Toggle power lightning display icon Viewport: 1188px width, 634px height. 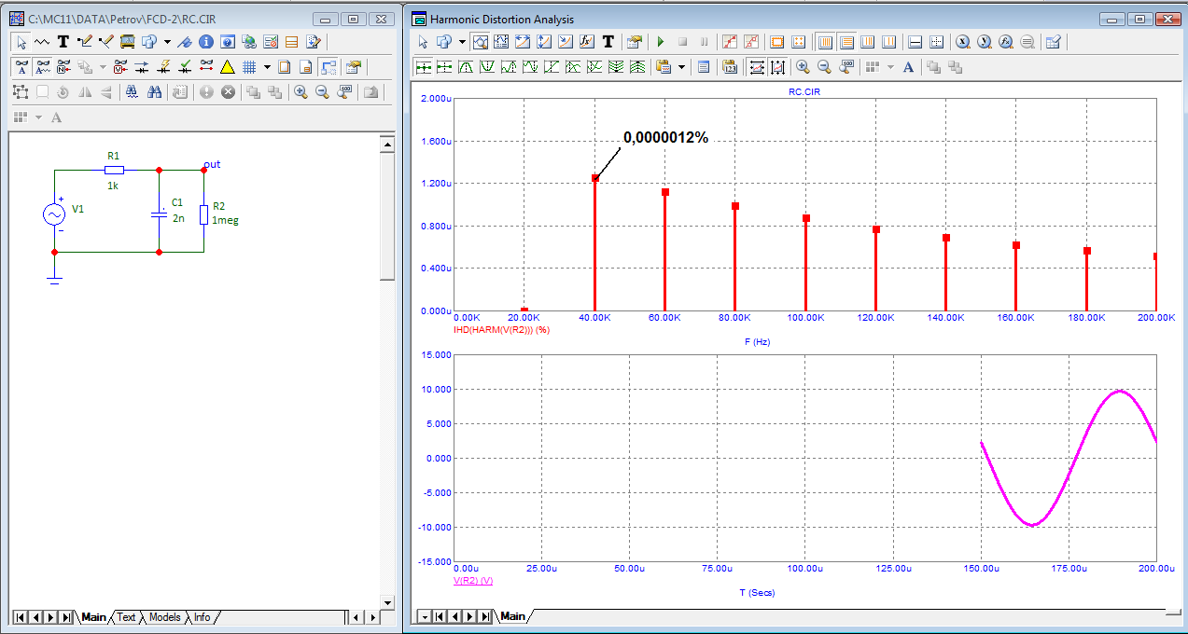(163, 67)
